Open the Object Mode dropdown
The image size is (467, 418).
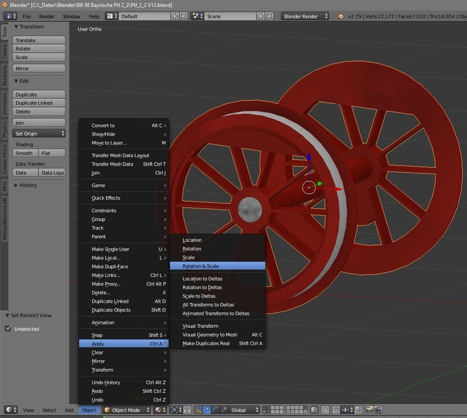click(126, 410)
